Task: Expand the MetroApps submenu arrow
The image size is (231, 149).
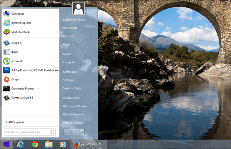Action: click(93, 72)
